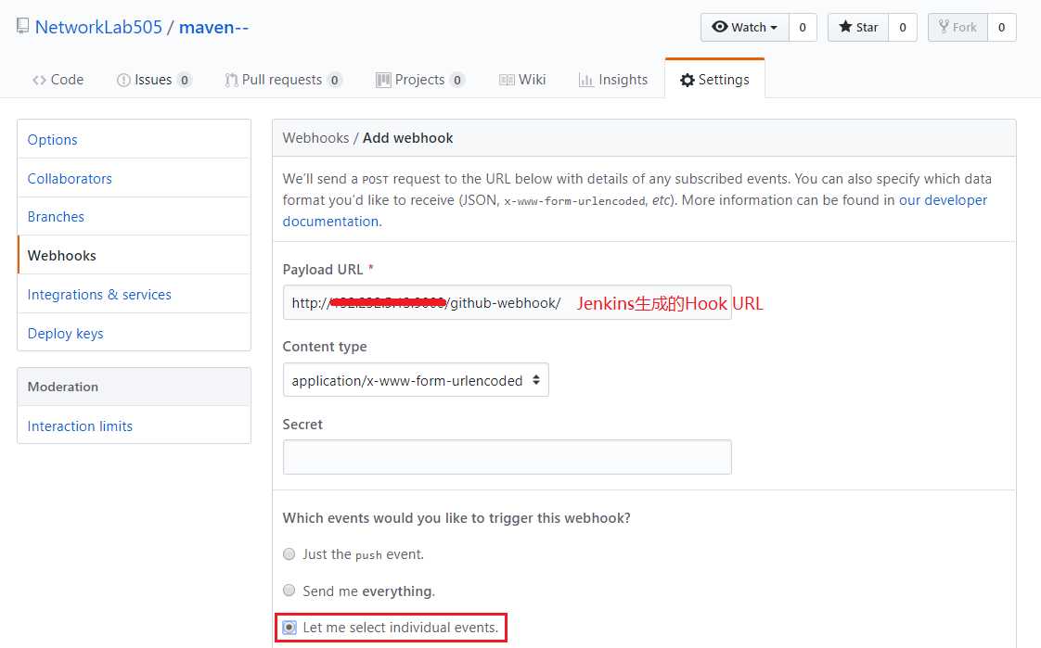Open the Content type dropdown

pyautogui.click(x=416, y=380)
